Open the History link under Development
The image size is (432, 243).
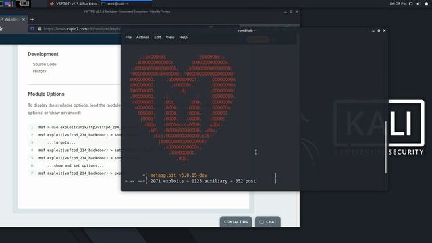(x=40, y=71)
